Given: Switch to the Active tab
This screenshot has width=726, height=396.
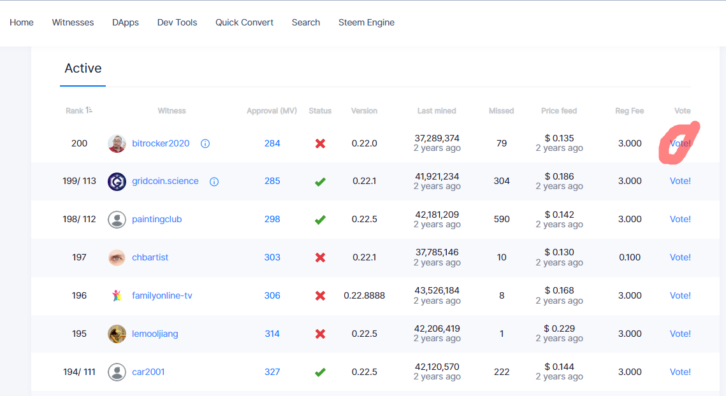Looking at the screenshot, I should (83, 68).
